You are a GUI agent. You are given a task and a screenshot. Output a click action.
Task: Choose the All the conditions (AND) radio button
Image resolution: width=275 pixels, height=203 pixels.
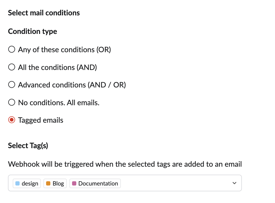tap(12, 67)
